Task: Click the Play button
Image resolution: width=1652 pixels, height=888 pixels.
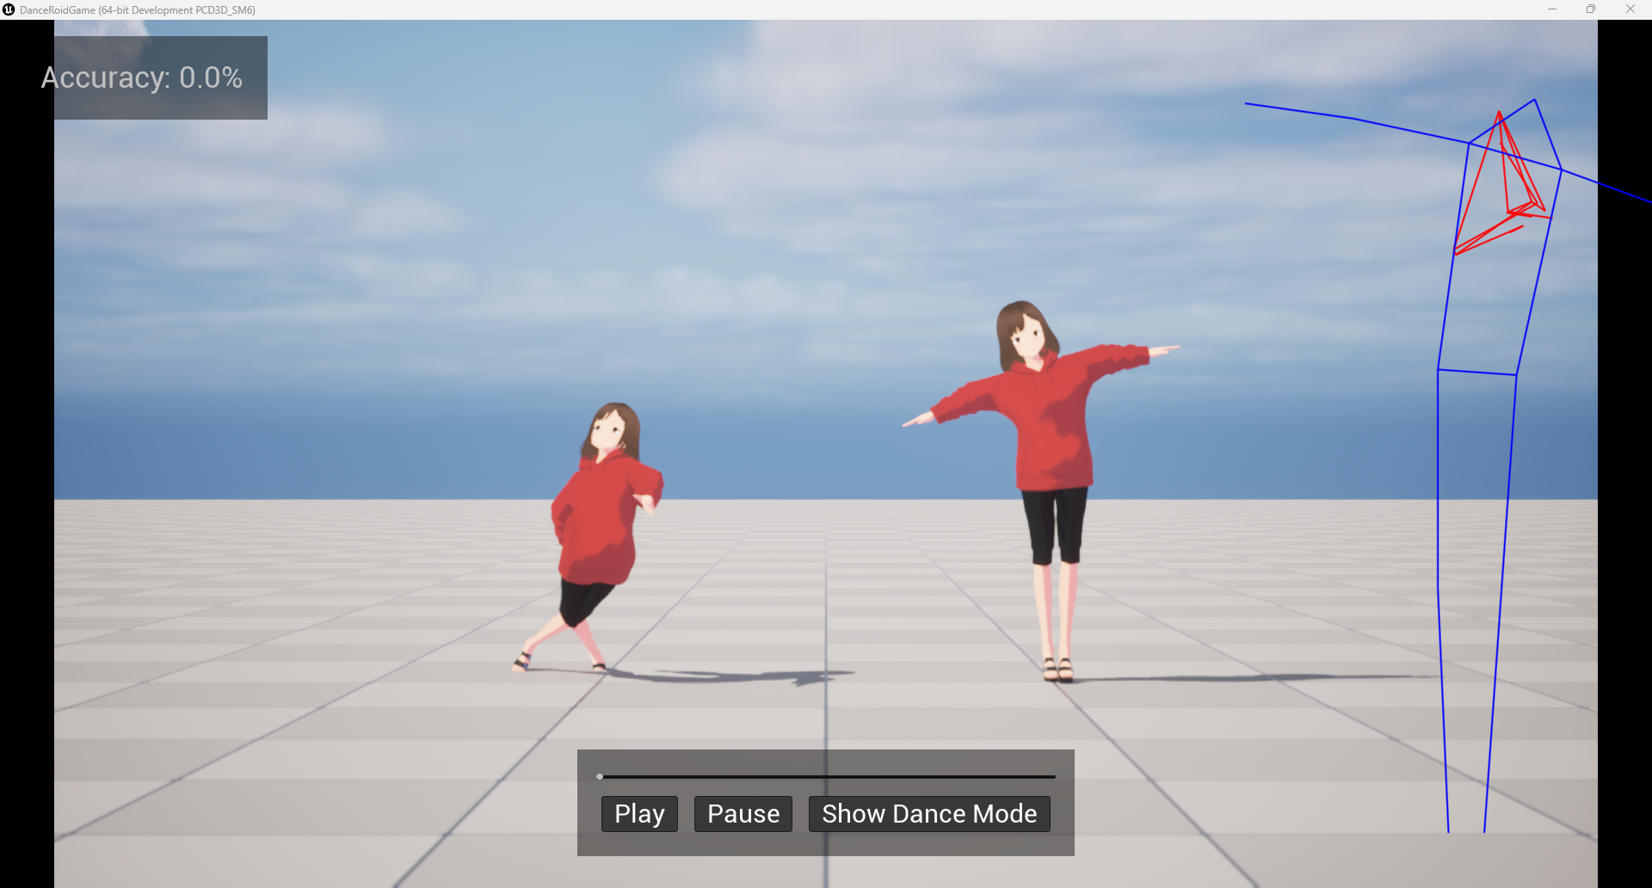Action: click(x=639, y=814)
